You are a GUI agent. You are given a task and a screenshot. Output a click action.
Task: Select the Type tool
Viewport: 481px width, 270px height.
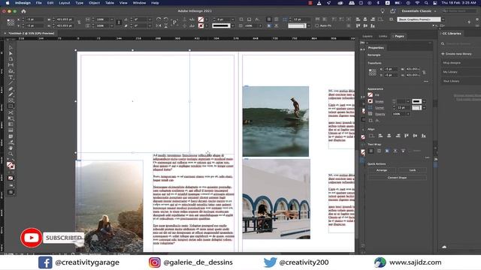coord(11,77)
